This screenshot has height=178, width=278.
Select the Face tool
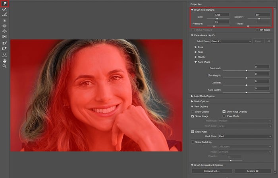pyautogui.click(x=4, y=55)
